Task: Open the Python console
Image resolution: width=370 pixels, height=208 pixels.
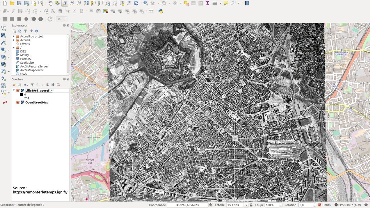Action: pyautogui.click(x=161, y=11)
